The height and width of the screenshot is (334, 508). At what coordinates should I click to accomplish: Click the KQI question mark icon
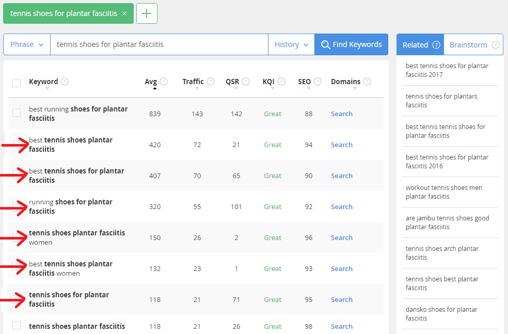(282, 81)
